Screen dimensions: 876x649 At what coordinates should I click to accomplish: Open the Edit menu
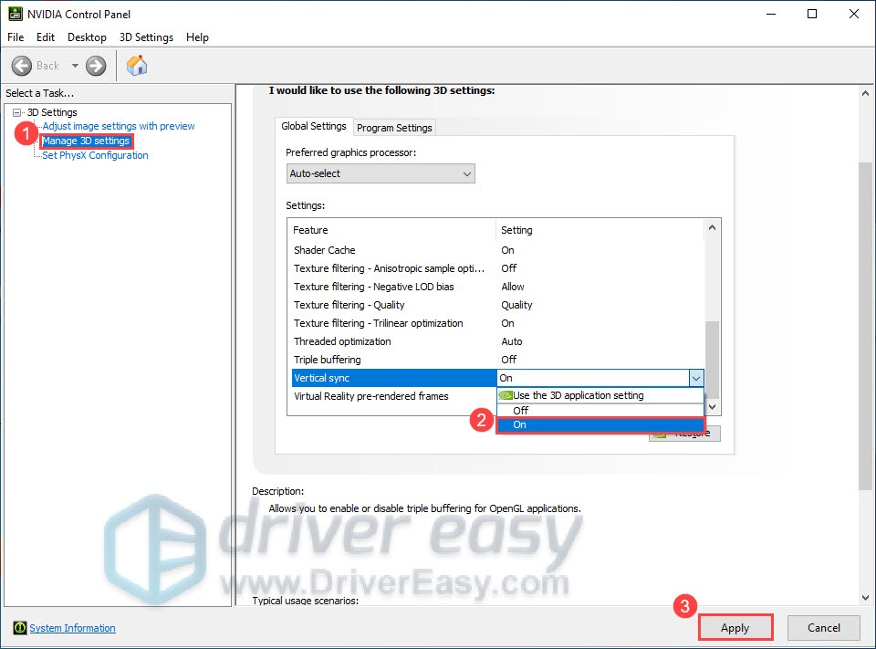pos(46,37)
